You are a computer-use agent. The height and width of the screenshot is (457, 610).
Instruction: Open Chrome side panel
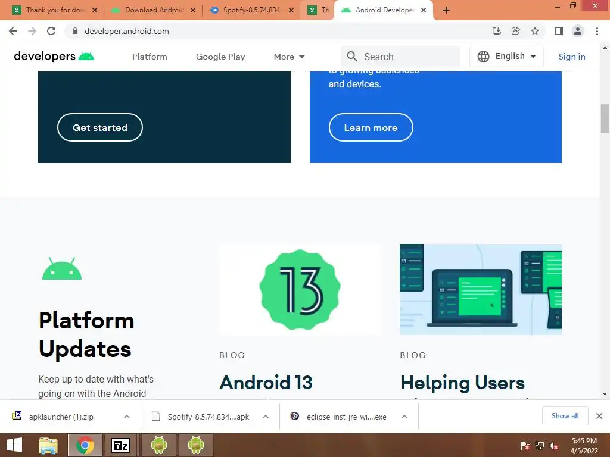tap(559, 31)
